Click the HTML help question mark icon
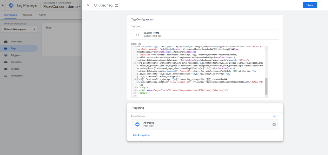This screenshot has height=155, width=328. pos(140,44)
